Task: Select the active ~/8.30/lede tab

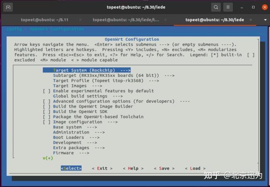Action: tap(215, 20)
